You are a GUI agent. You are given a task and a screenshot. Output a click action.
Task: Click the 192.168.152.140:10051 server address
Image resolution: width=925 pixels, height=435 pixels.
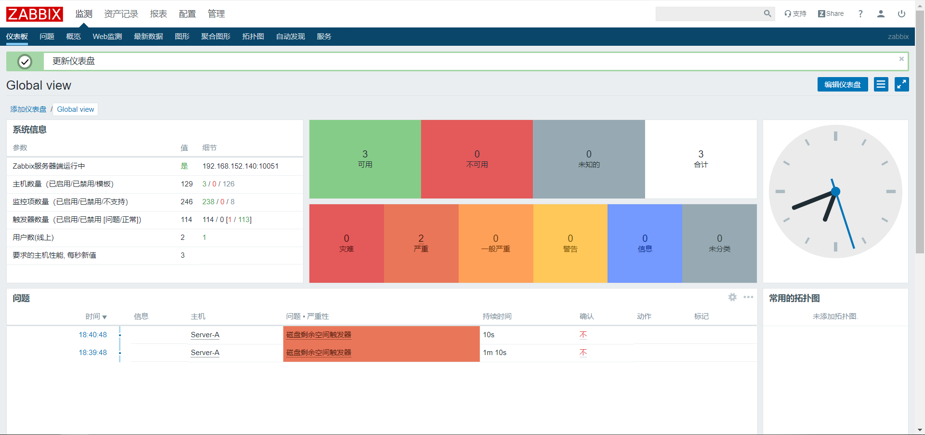(x=240, y=166)
